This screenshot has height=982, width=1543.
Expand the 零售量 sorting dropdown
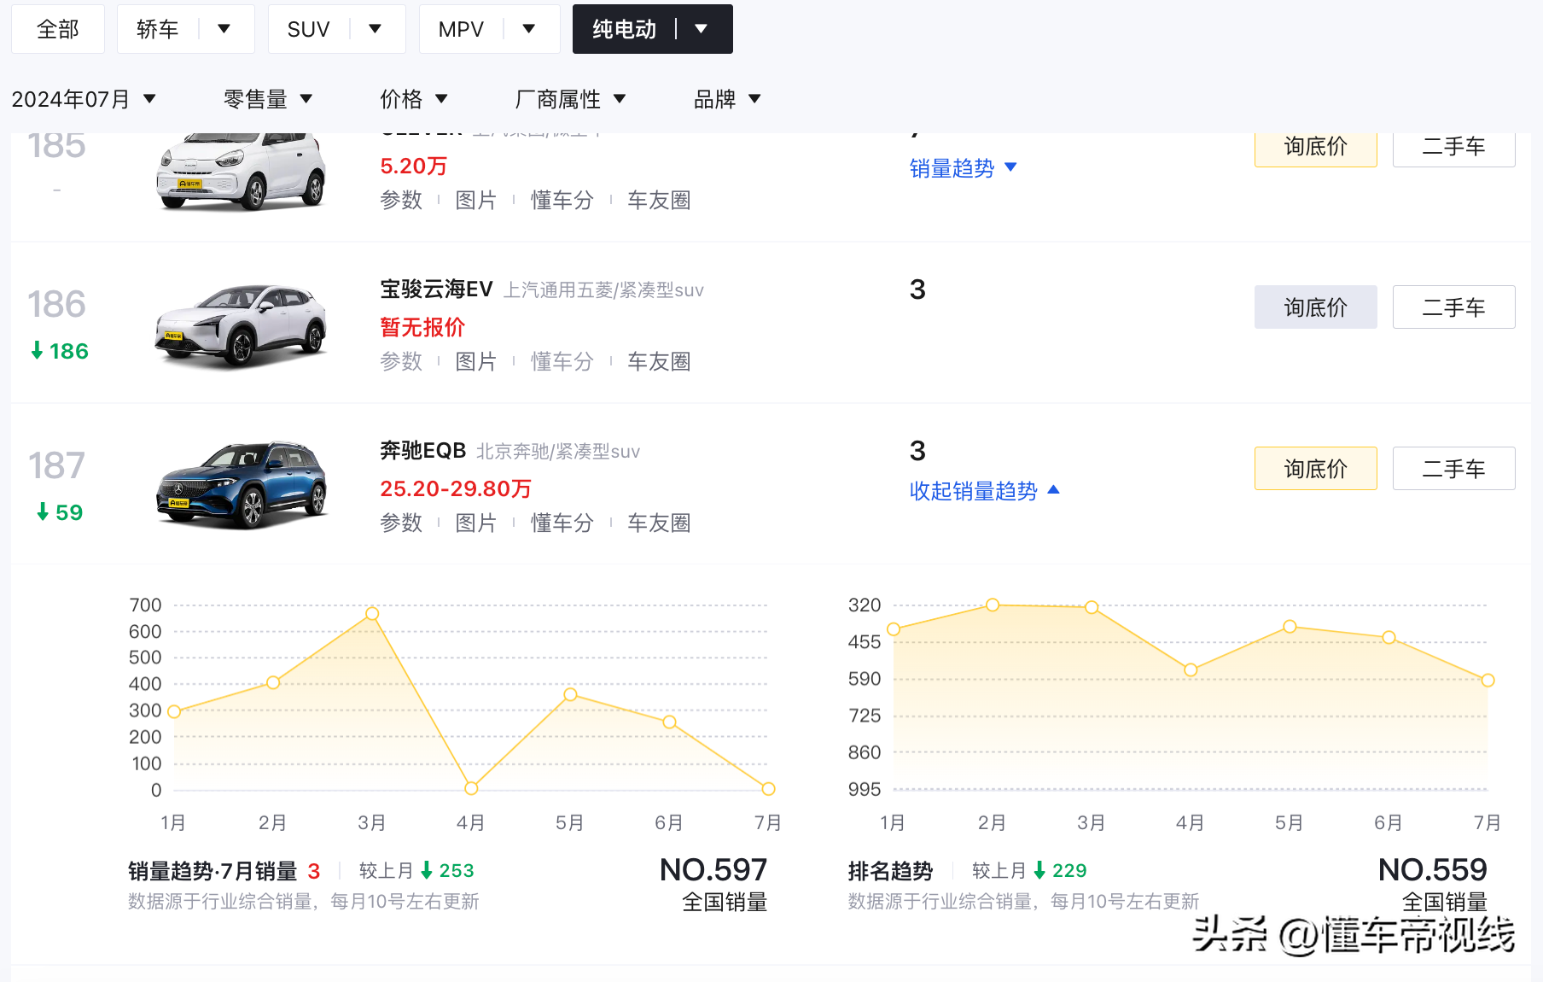pyautogui.click(x=267, y=98)
